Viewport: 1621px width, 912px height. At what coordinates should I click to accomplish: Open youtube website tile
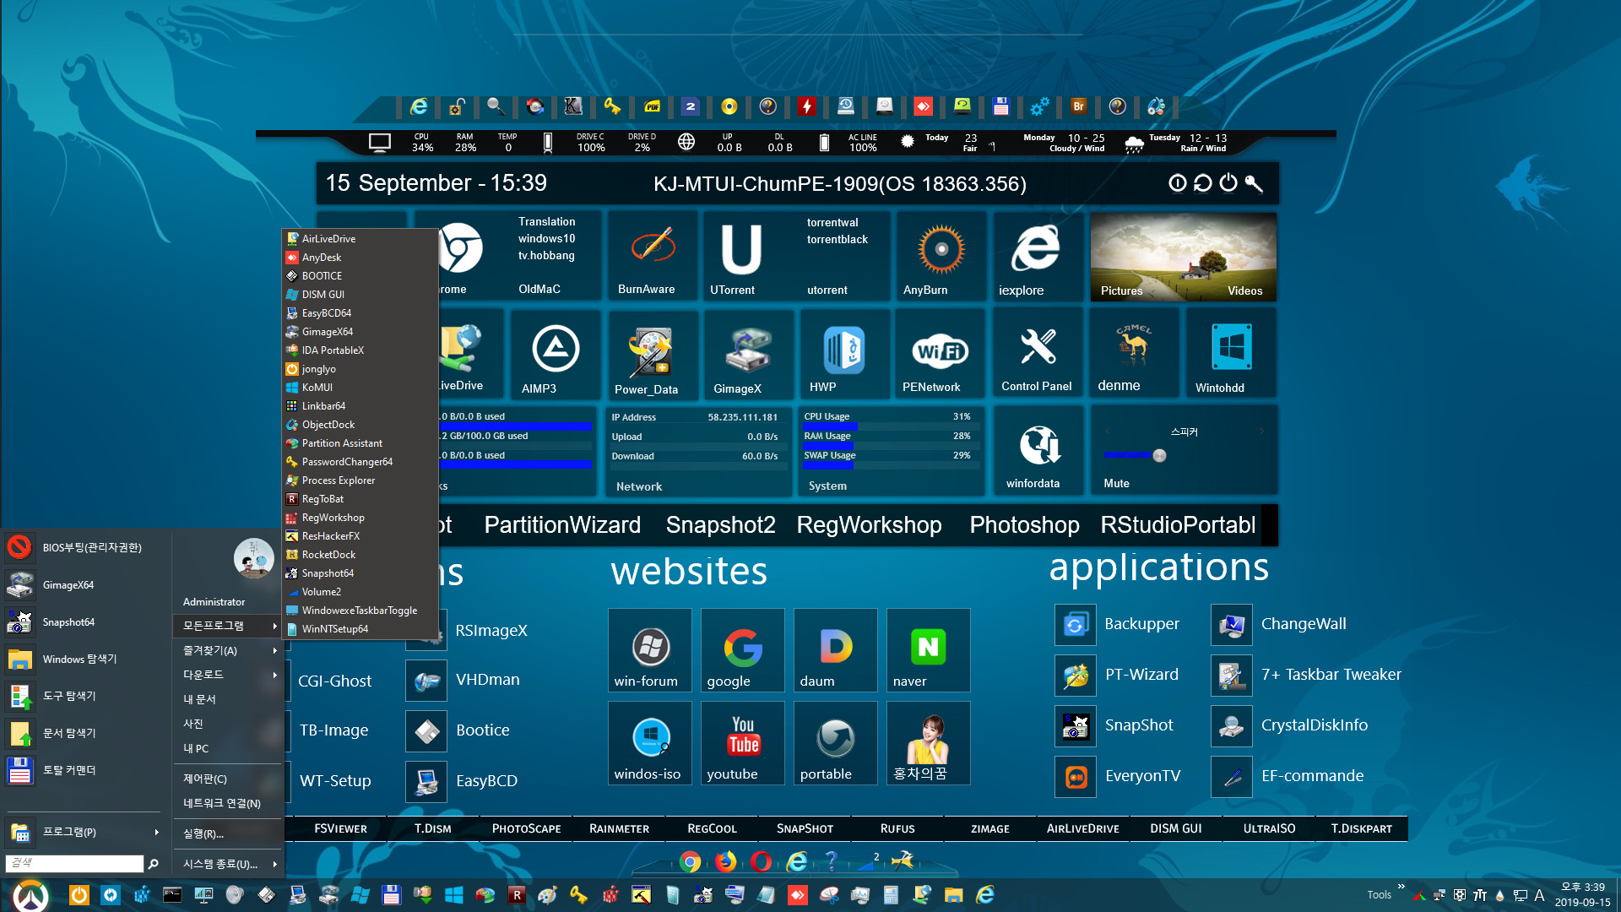742,742
